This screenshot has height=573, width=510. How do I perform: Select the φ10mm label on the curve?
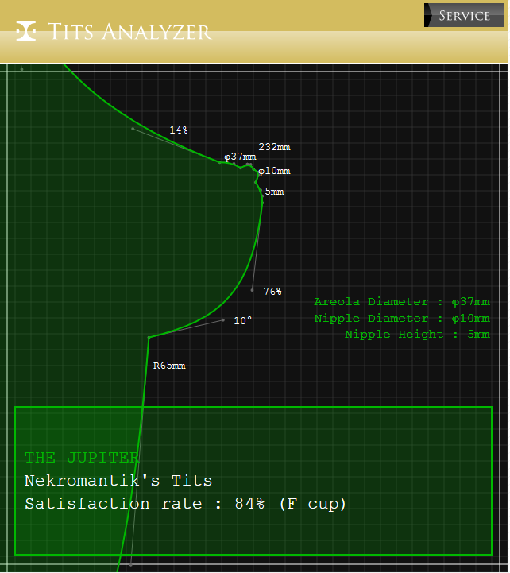point(275,172)
